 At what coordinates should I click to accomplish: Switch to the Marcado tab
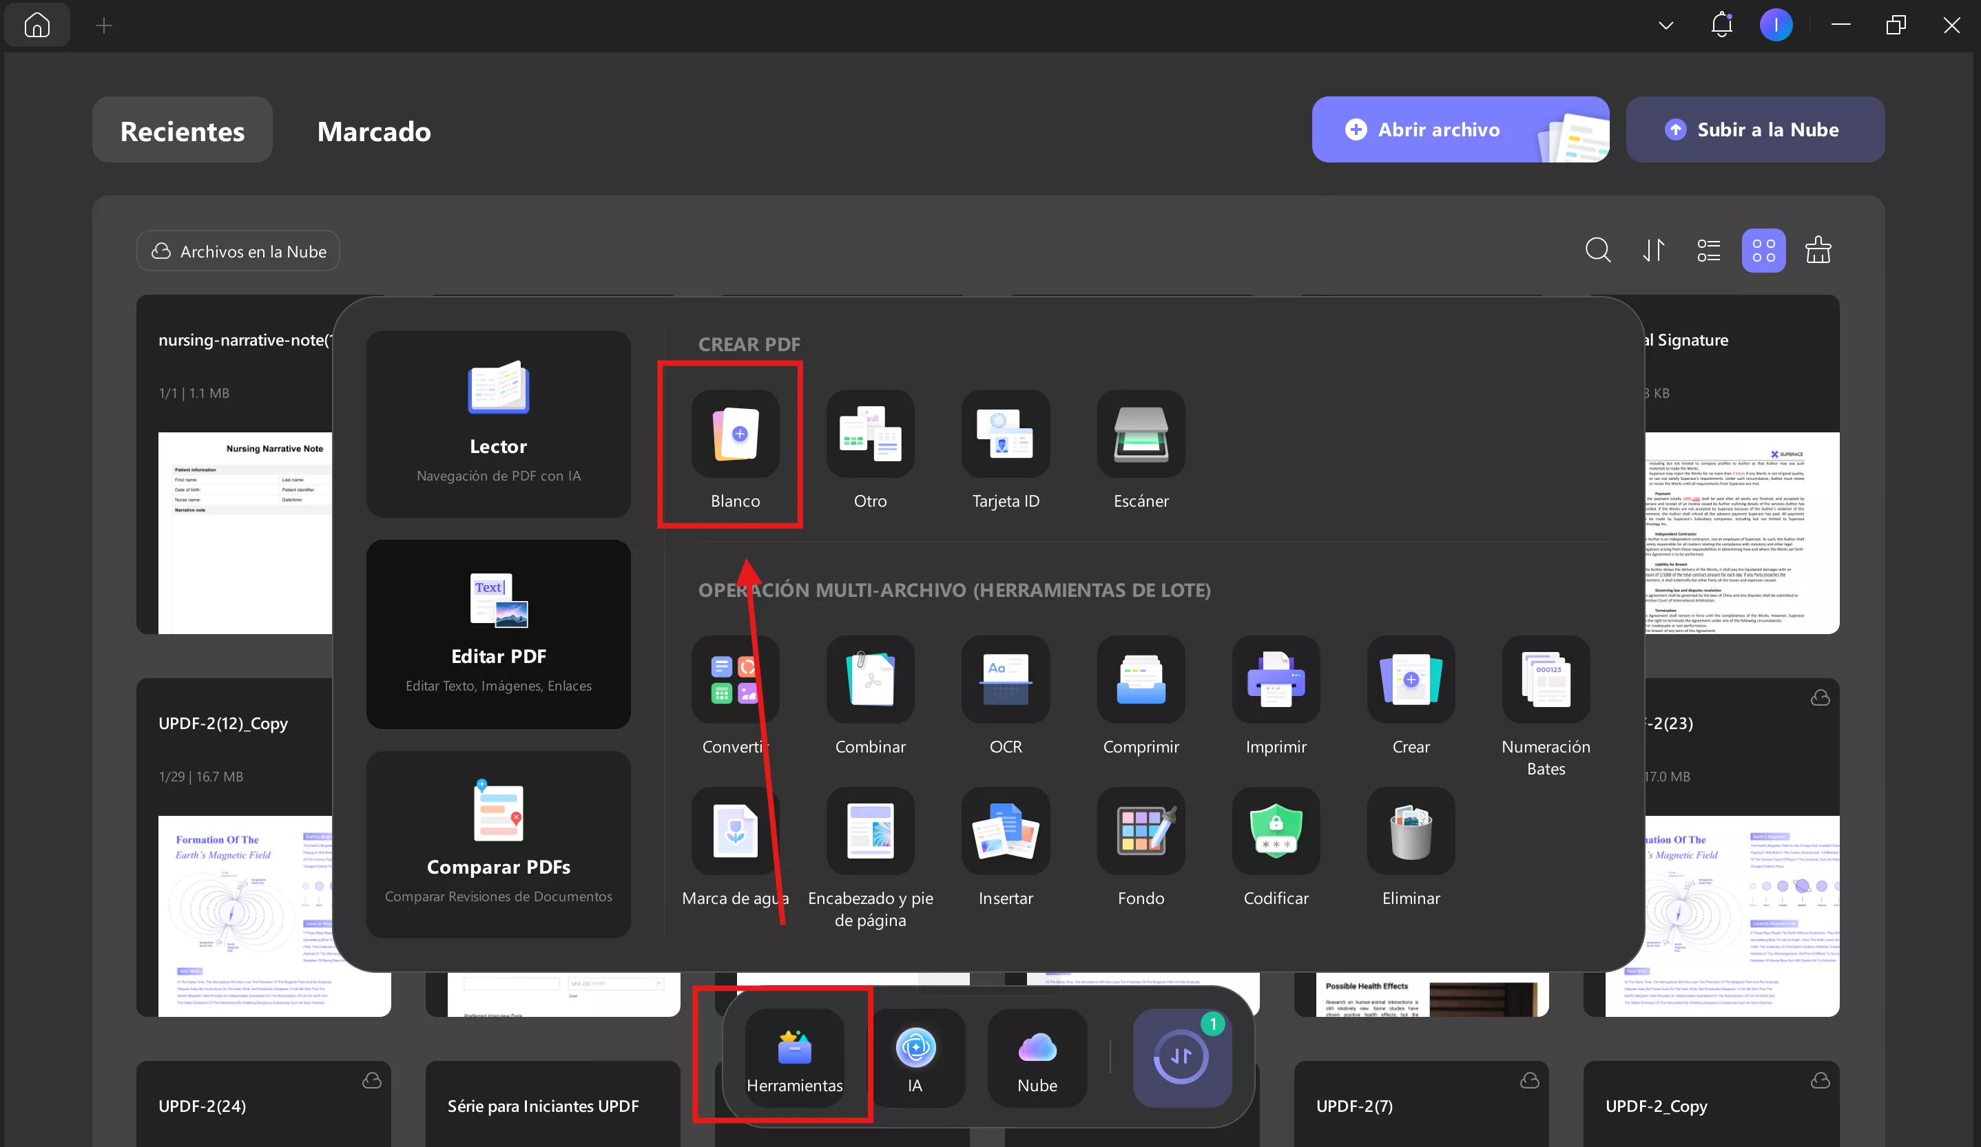pos(374,130)
